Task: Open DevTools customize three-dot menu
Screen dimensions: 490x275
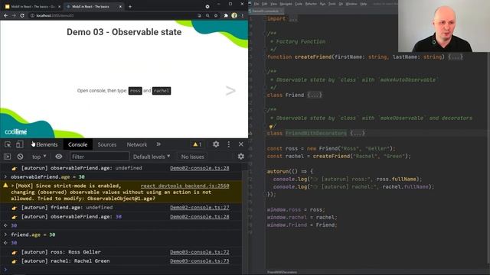Action: click(229, 144)
